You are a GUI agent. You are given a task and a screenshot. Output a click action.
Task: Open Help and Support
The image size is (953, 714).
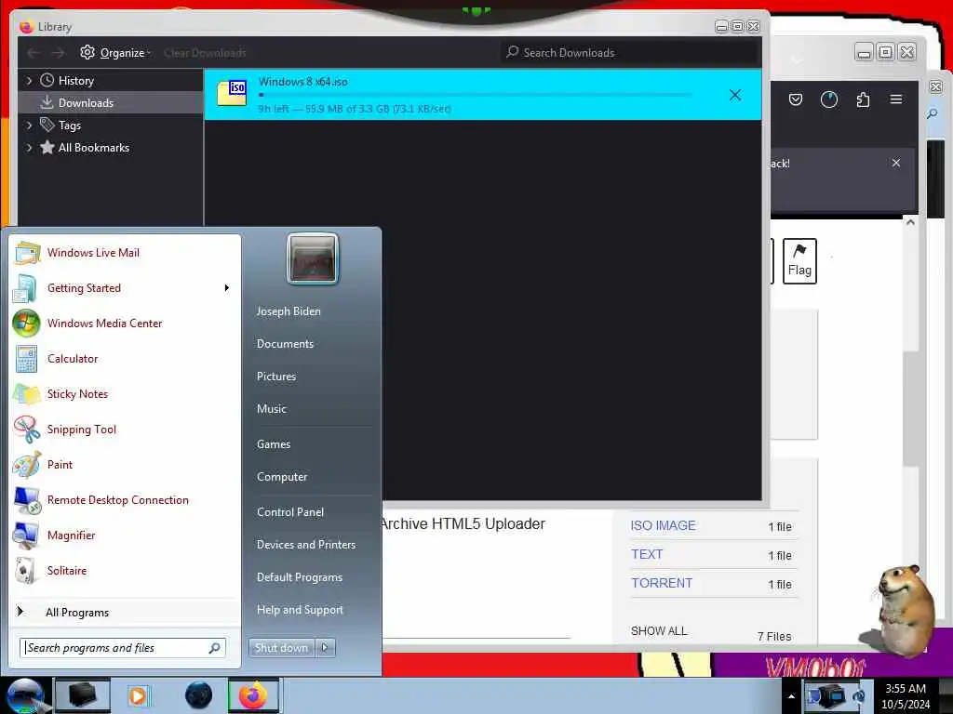pos(300,610)
